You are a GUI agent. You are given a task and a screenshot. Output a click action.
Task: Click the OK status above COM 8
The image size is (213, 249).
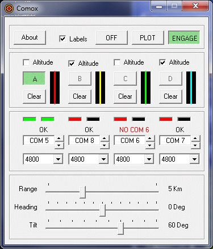89,130
